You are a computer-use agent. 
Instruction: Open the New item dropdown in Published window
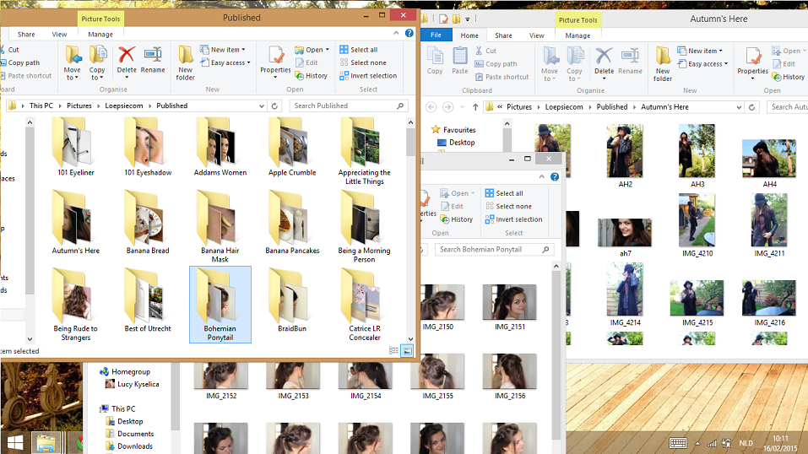[x=223, y=50]
